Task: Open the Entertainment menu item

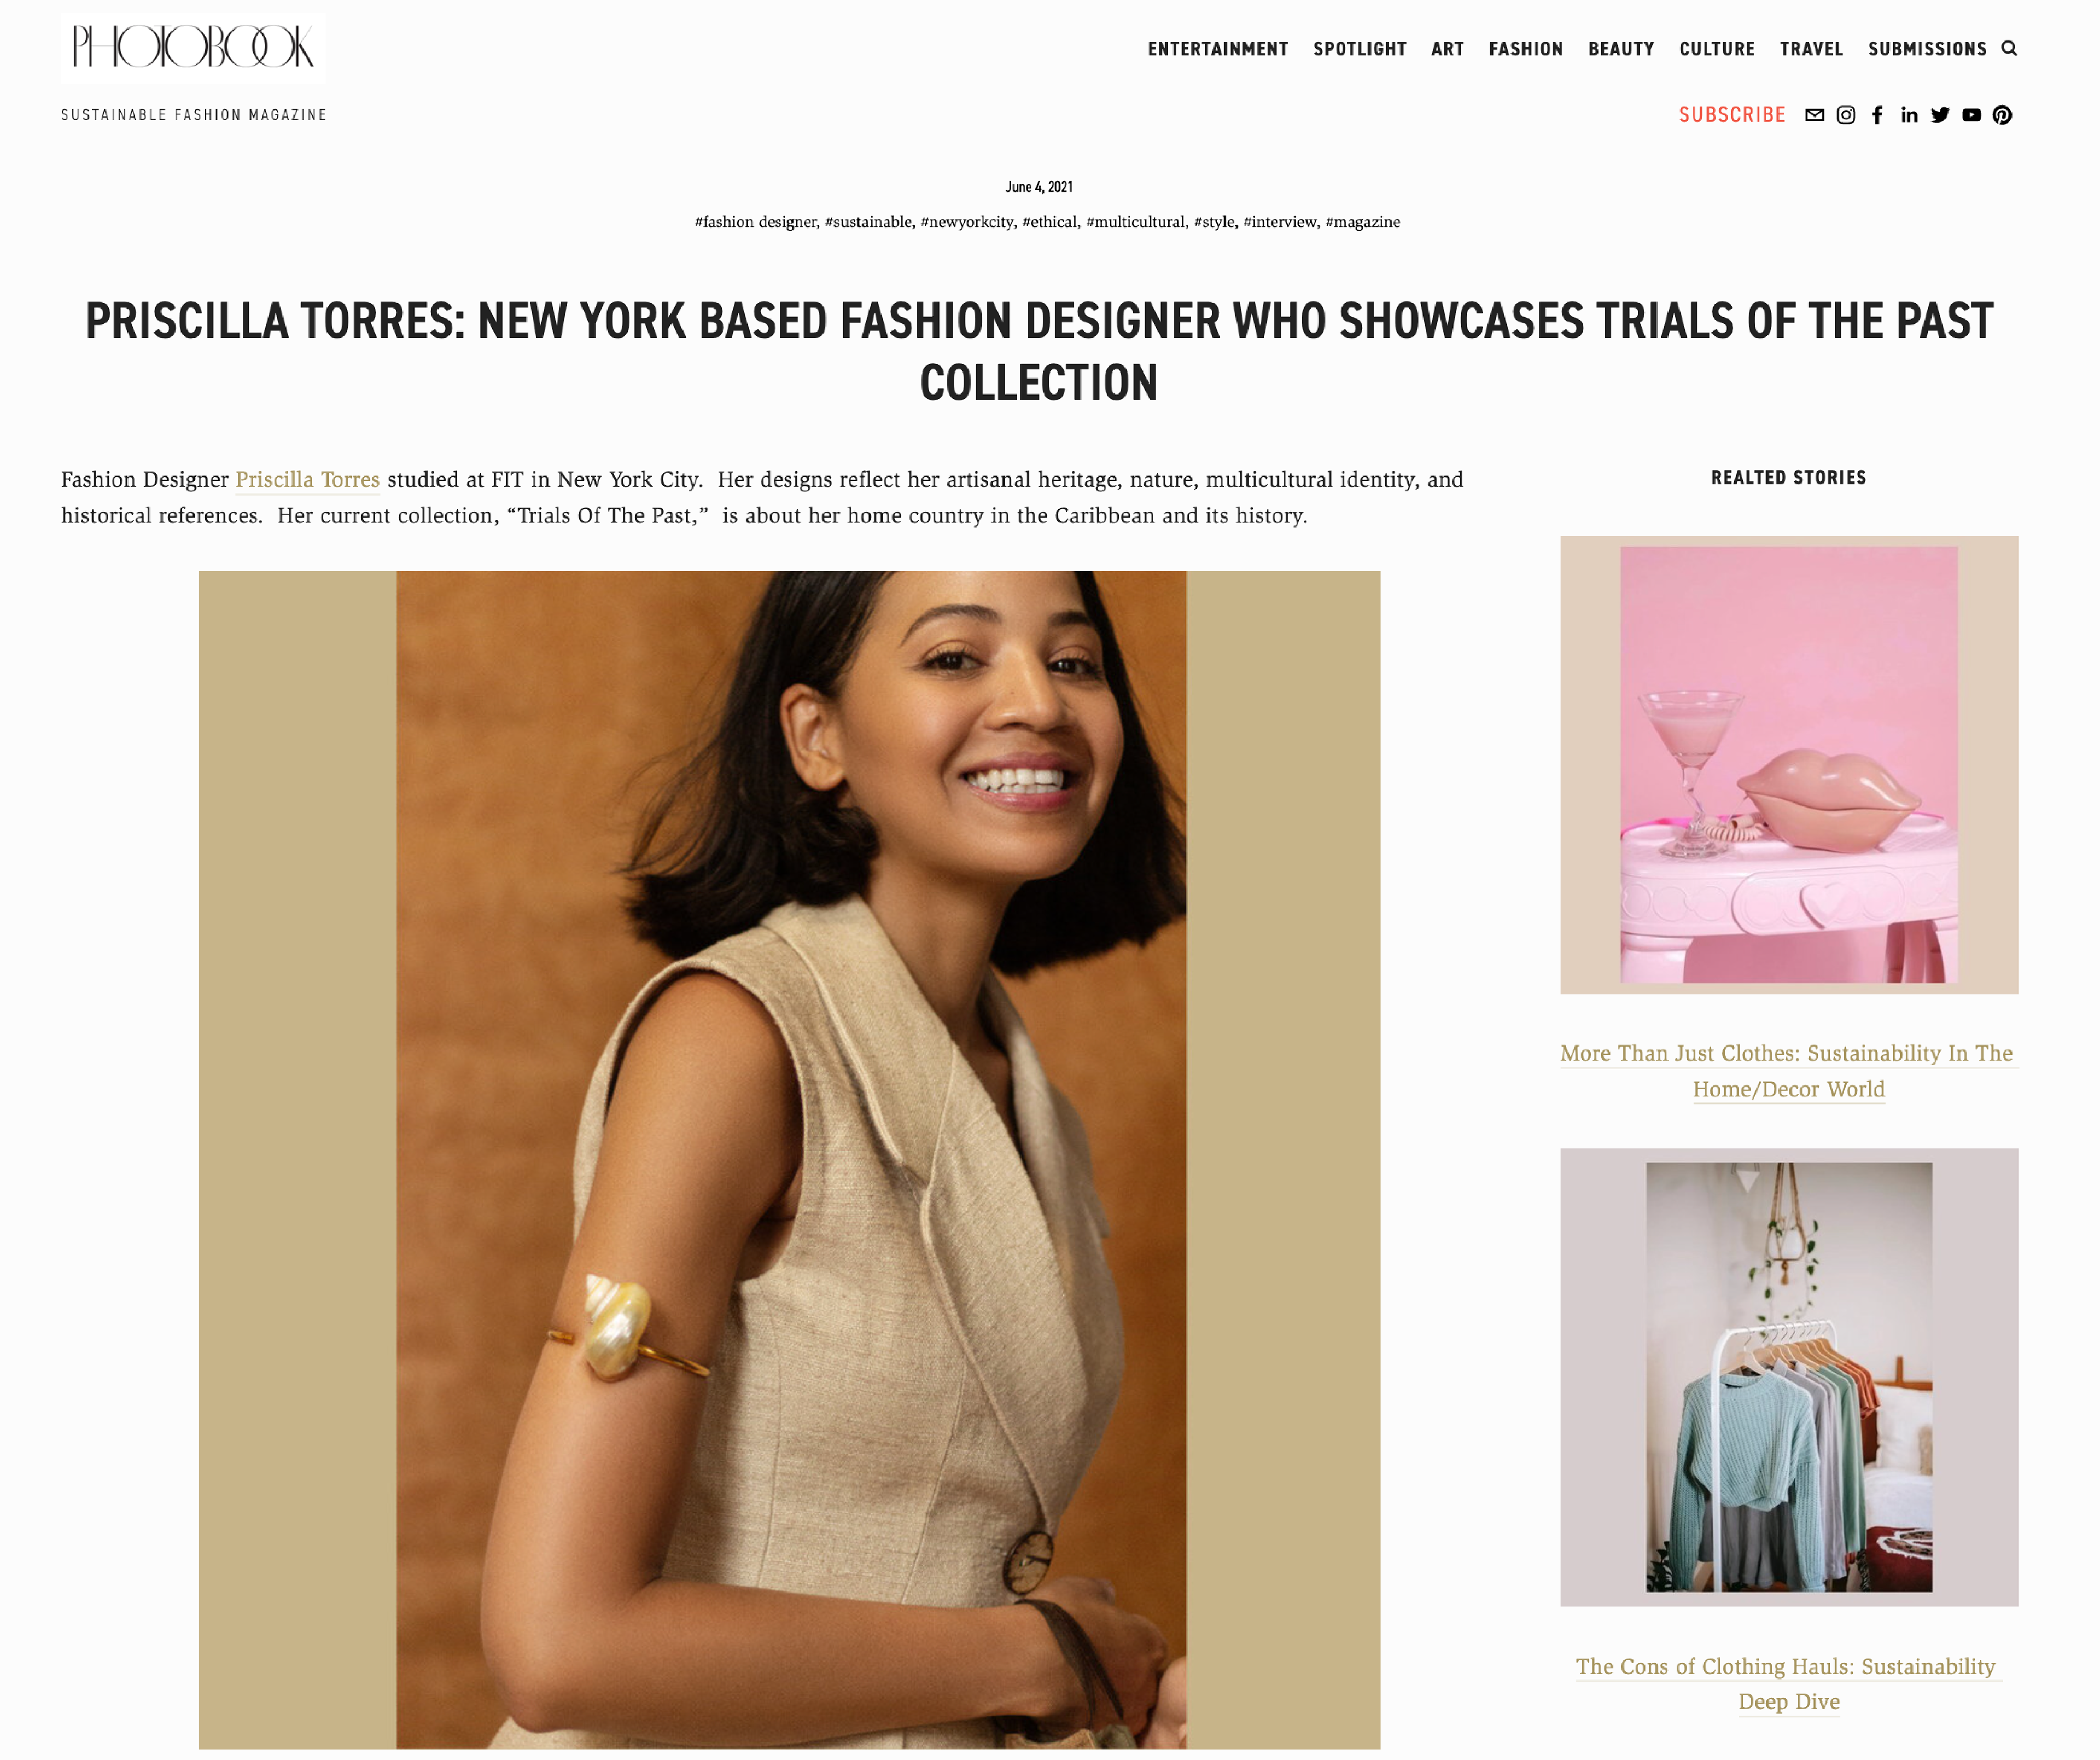Action: (1218, 49)
